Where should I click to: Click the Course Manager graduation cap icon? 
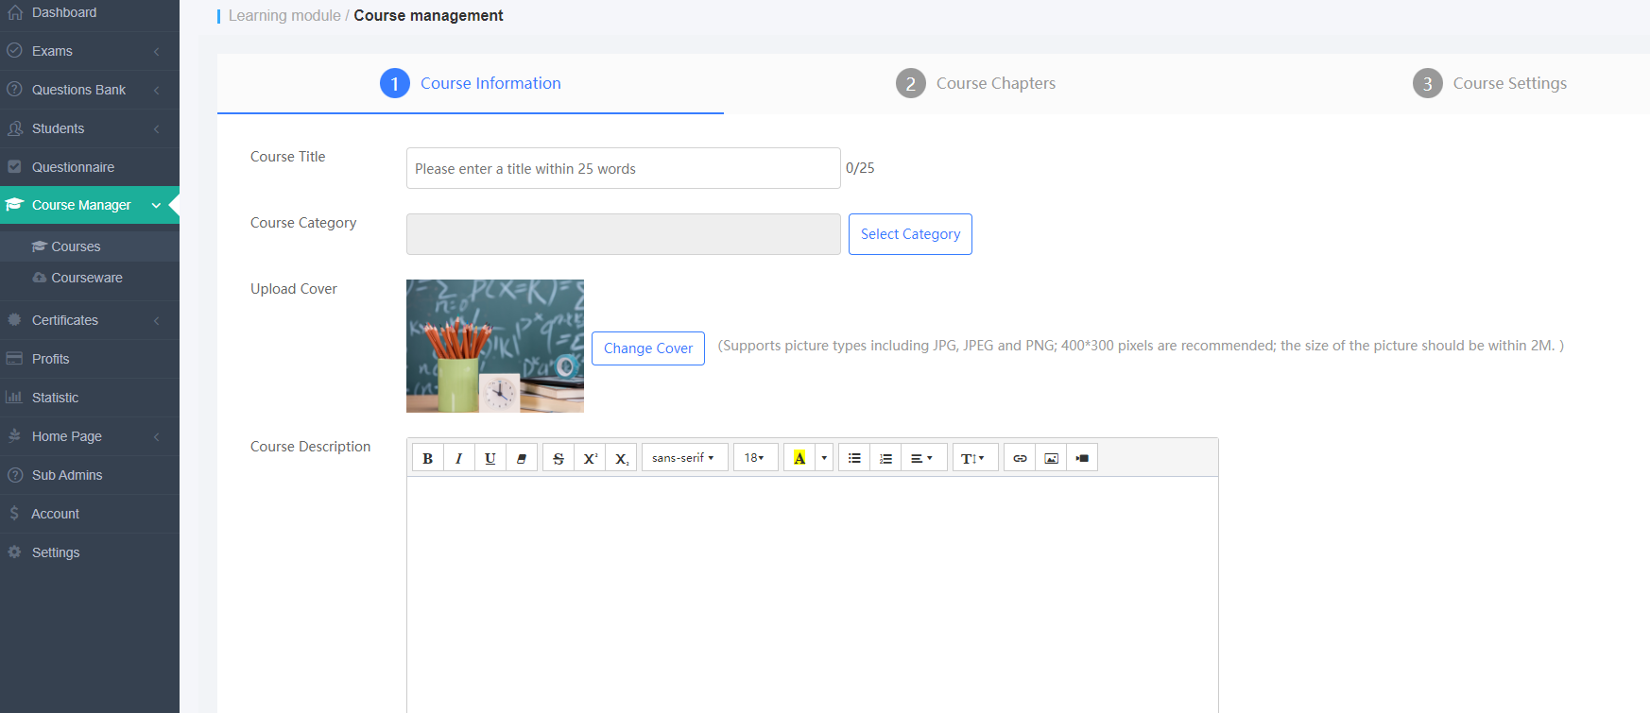14,205
